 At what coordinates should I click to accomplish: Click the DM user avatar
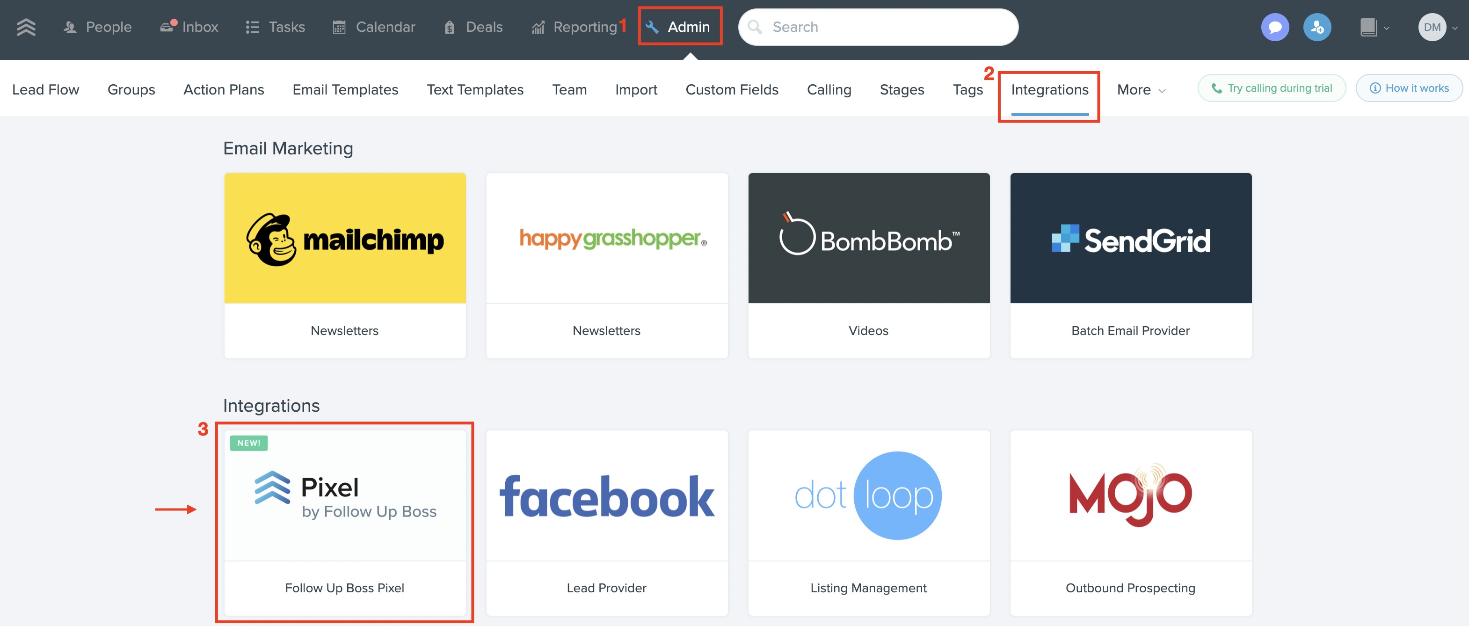coord(1432,27)
